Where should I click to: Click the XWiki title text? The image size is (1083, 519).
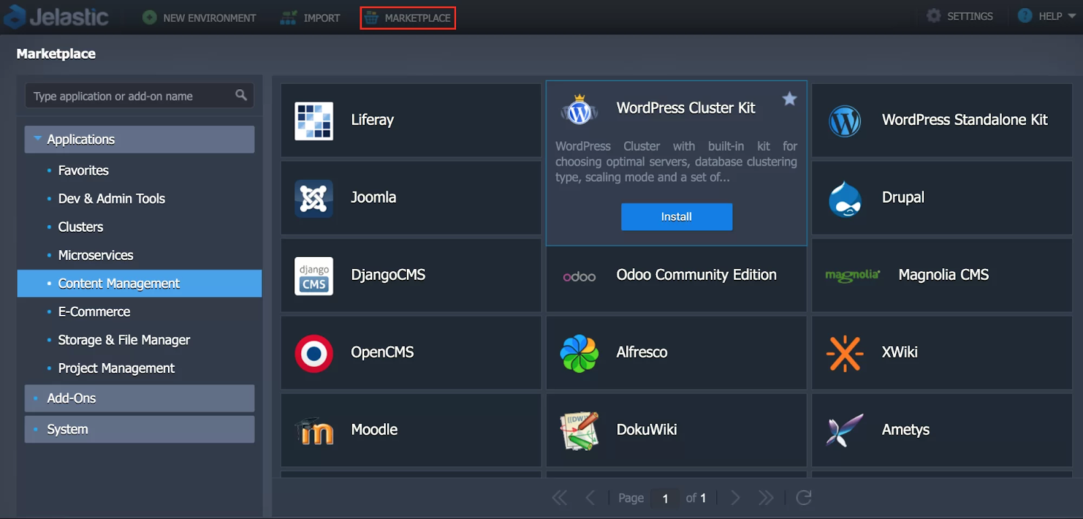point(900,352)
